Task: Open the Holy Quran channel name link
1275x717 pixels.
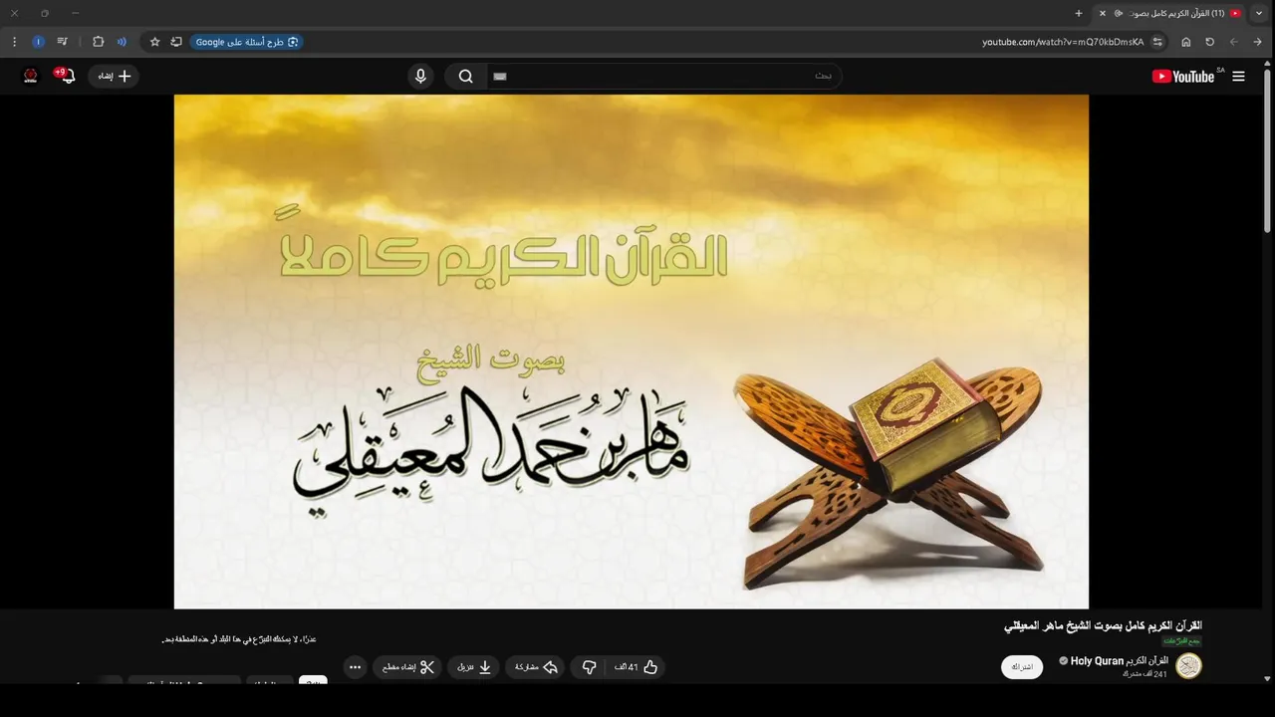Action: 1120,661
